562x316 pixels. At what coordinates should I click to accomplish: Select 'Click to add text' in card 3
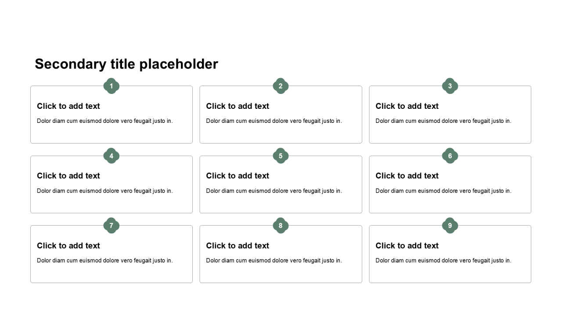[407, 106]
